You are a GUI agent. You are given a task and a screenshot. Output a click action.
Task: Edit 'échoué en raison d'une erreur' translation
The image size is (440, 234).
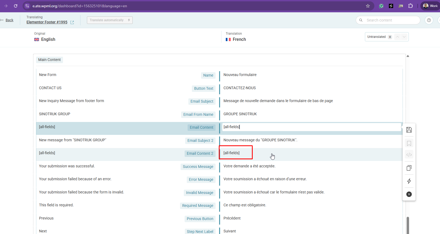click(x=265, y=179)
